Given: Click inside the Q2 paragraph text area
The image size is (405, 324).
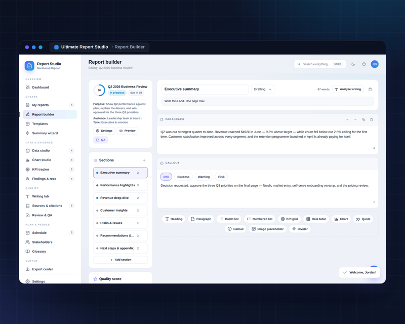Looking at the screenshot, I should [268, 140].
